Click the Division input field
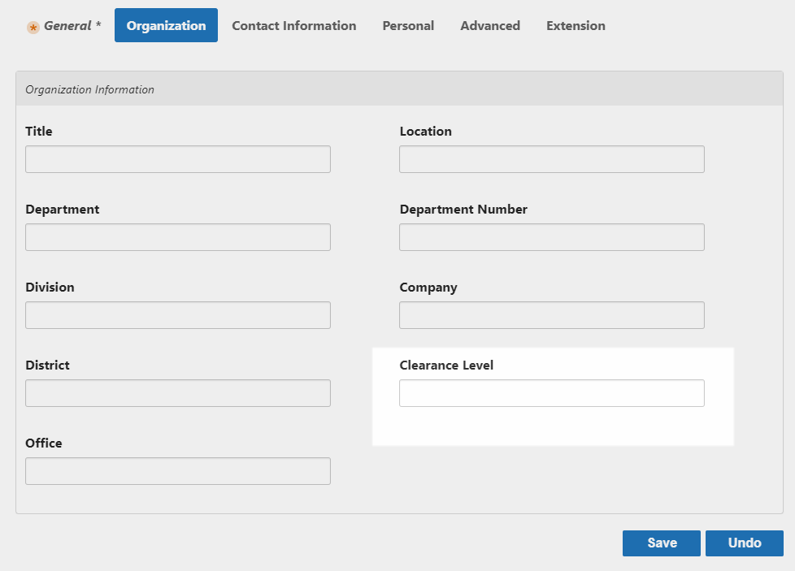Screen dimensions: 795x571 coord(177,315)
